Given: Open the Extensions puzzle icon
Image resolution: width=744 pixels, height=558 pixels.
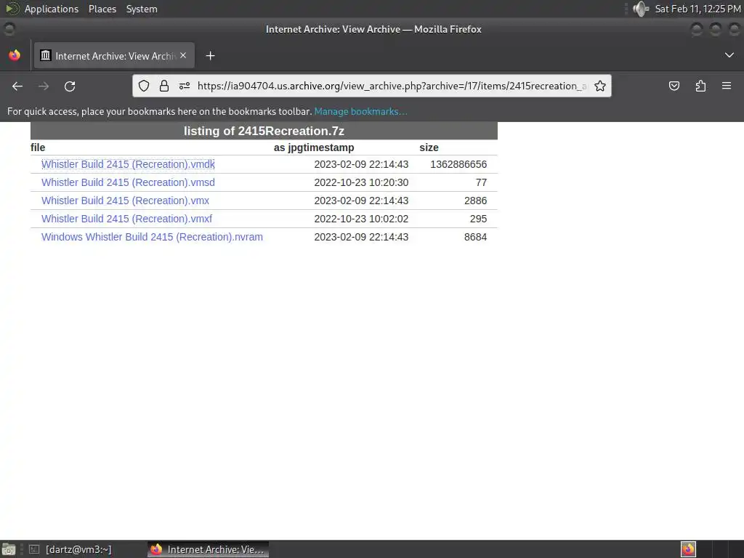Looking at the screenshot, I should point(700,86).
